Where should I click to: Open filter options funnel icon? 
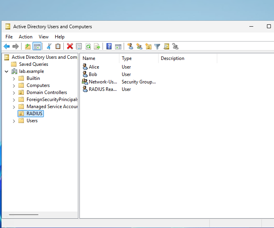coord(157,47)
